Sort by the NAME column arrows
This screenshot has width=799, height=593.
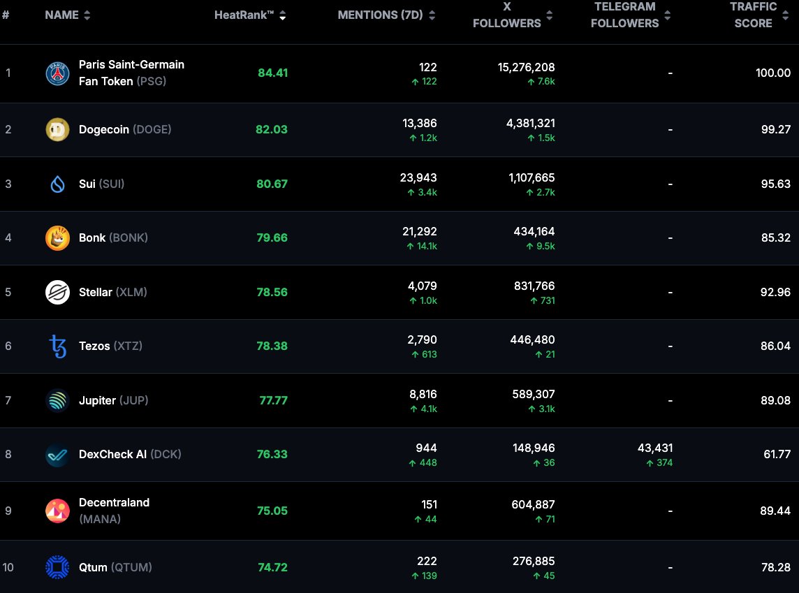(87, 15)
